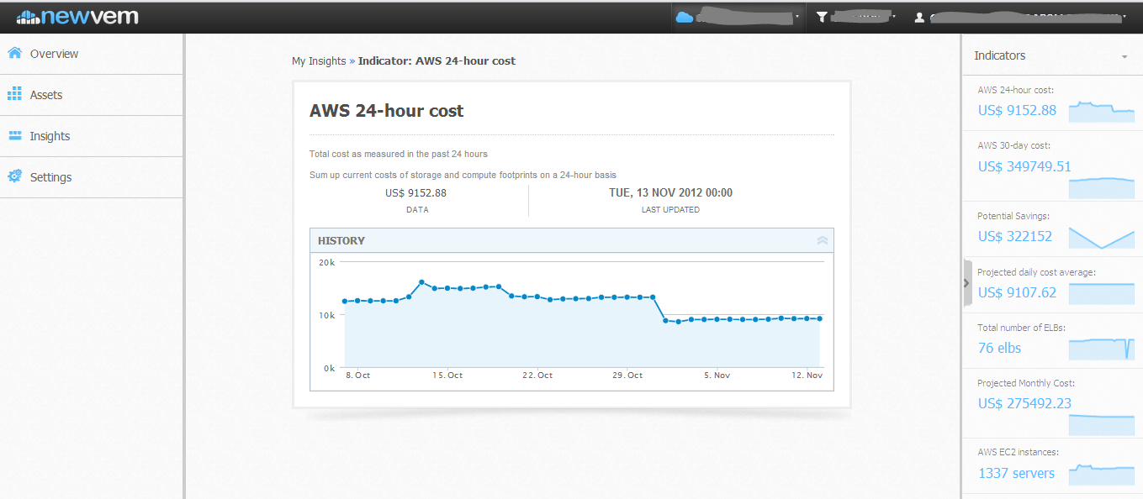This screenshot has width=1143, height=499.
Task: Click the peak data point in History chart
Action: [x=421, y=282]
